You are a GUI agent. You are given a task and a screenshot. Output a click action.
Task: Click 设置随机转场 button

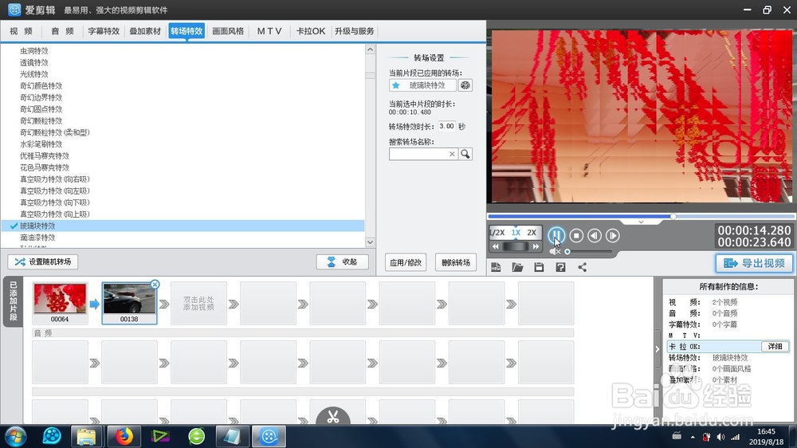coord(43,262)
